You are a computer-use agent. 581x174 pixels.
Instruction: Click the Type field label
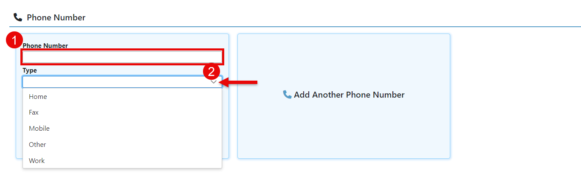point(30,70)
